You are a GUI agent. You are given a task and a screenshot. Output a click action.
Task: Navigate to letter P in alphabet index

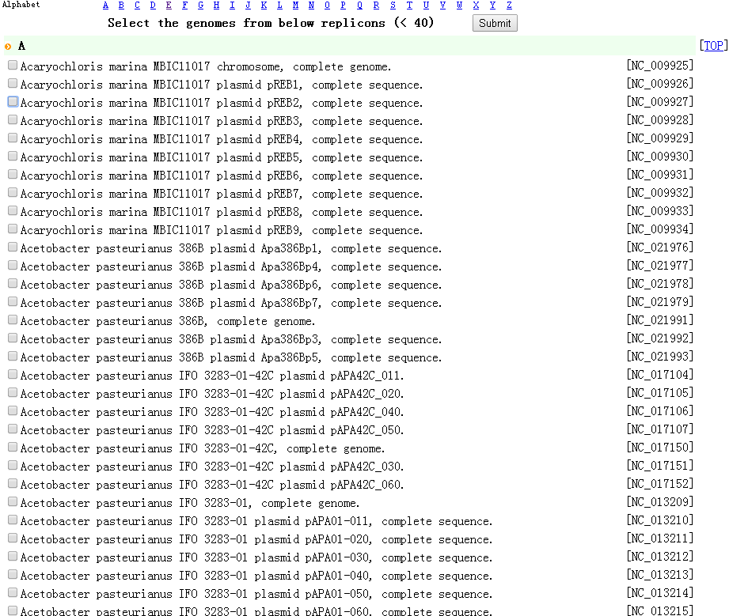click(344, 6)
